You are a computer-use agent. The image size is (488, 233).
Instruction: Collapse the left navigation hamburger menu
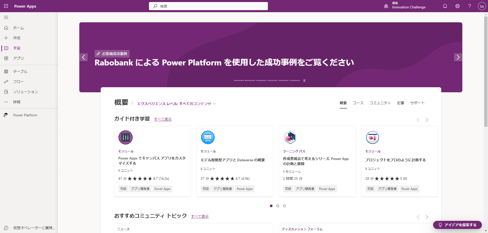tap(6, 17)
